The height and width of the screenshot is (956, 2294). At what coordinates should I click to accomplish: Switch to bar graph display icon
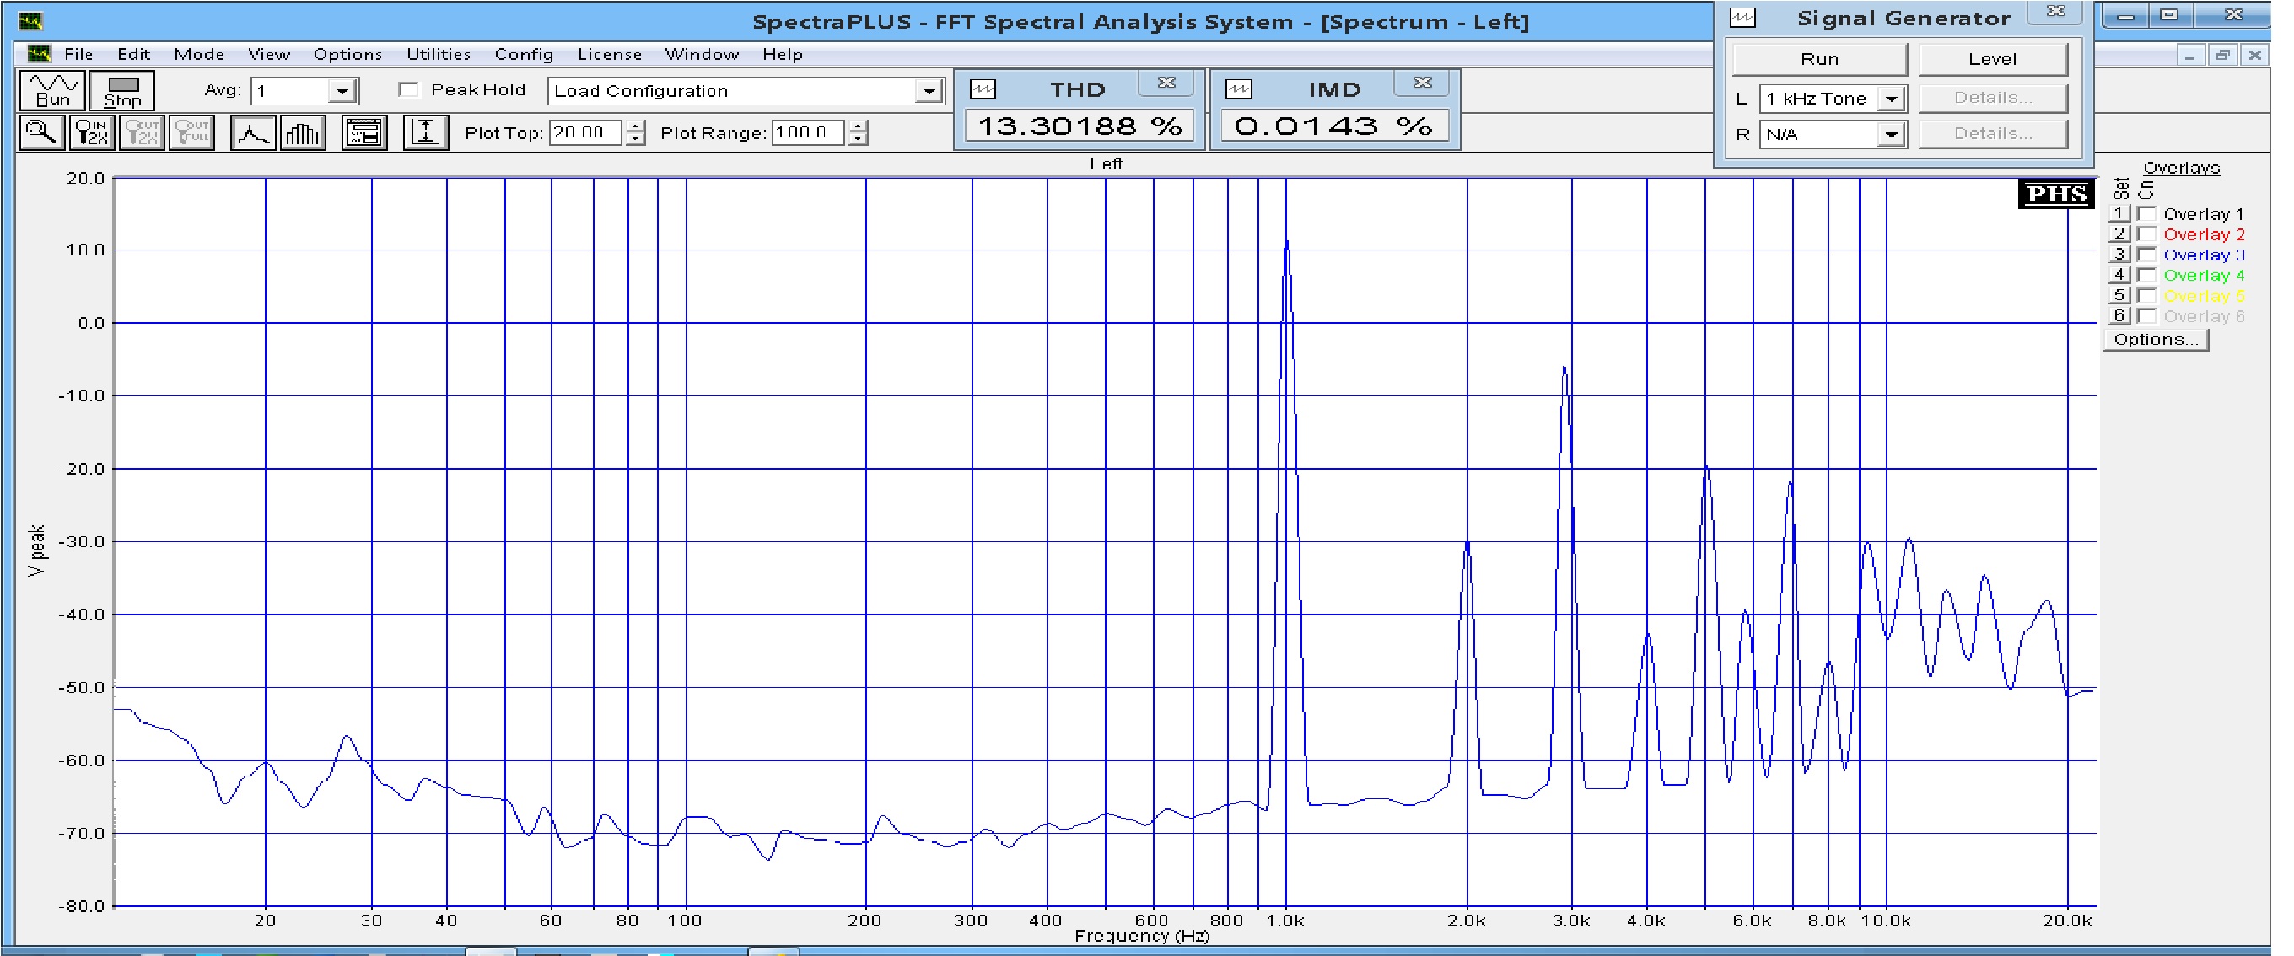coord(303,133)
